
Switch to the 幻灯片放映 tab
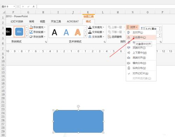pos(17,21)
